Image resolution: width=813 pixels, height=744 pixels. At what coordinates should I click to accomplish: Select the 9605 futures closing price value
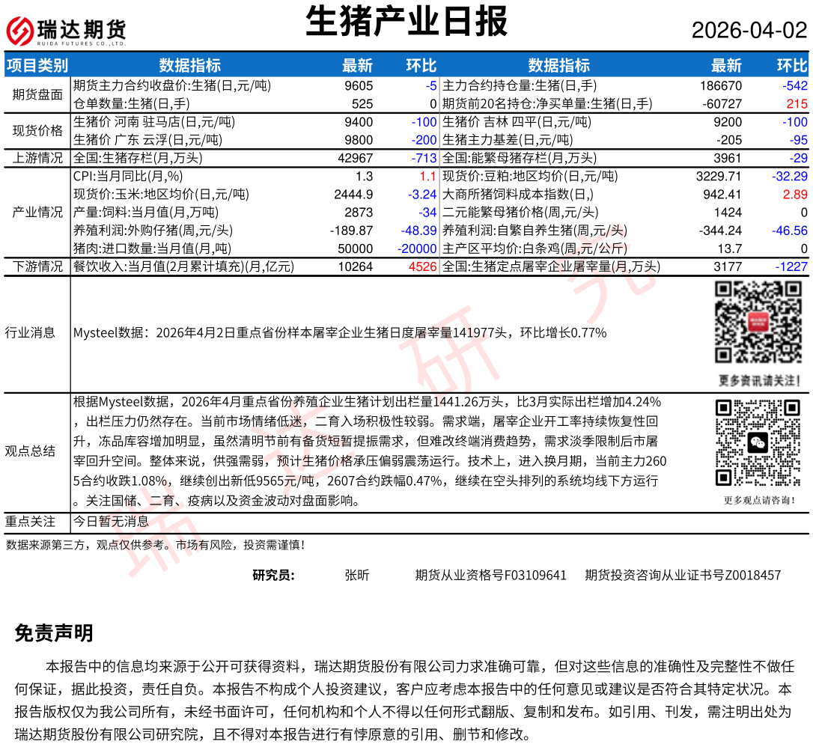(358, 86)
